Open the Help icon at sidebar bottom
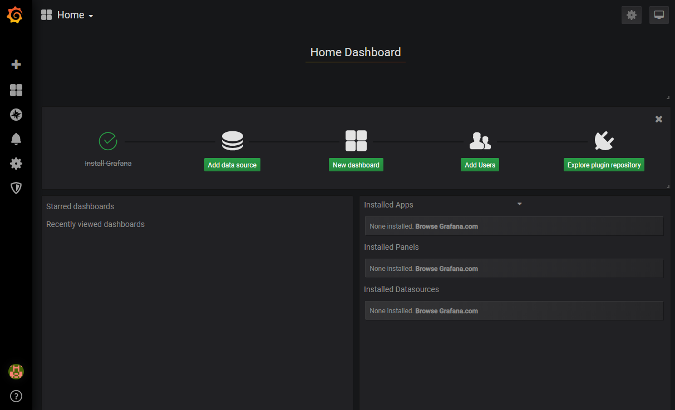 click(x=16, y=396)
